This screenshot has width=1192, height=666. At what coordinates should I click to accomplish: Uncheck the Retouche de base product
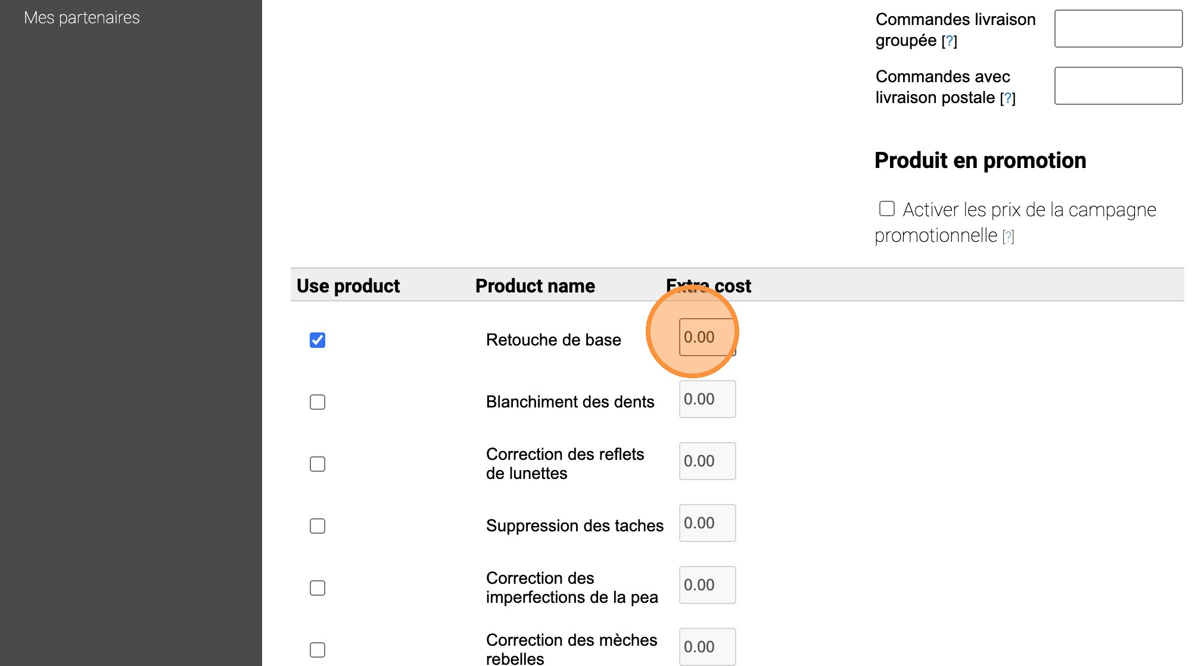pyautogui.click(x=318, y=340)
